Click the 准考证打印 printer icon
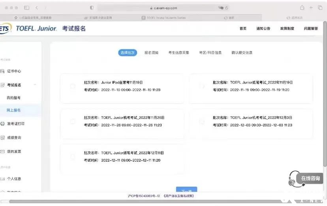The image size is (327, 206). pos(2,124)
